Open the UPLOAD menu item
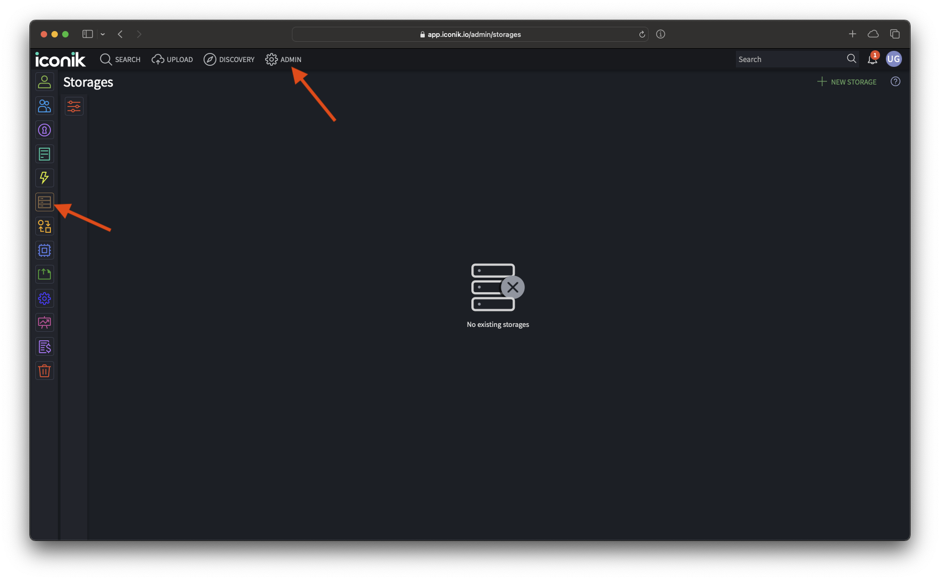This screenshot has height=580, width=940. point(172,59)
